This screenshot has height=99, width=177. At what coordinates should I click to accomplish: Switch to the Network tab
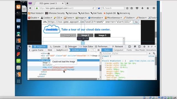118,46
